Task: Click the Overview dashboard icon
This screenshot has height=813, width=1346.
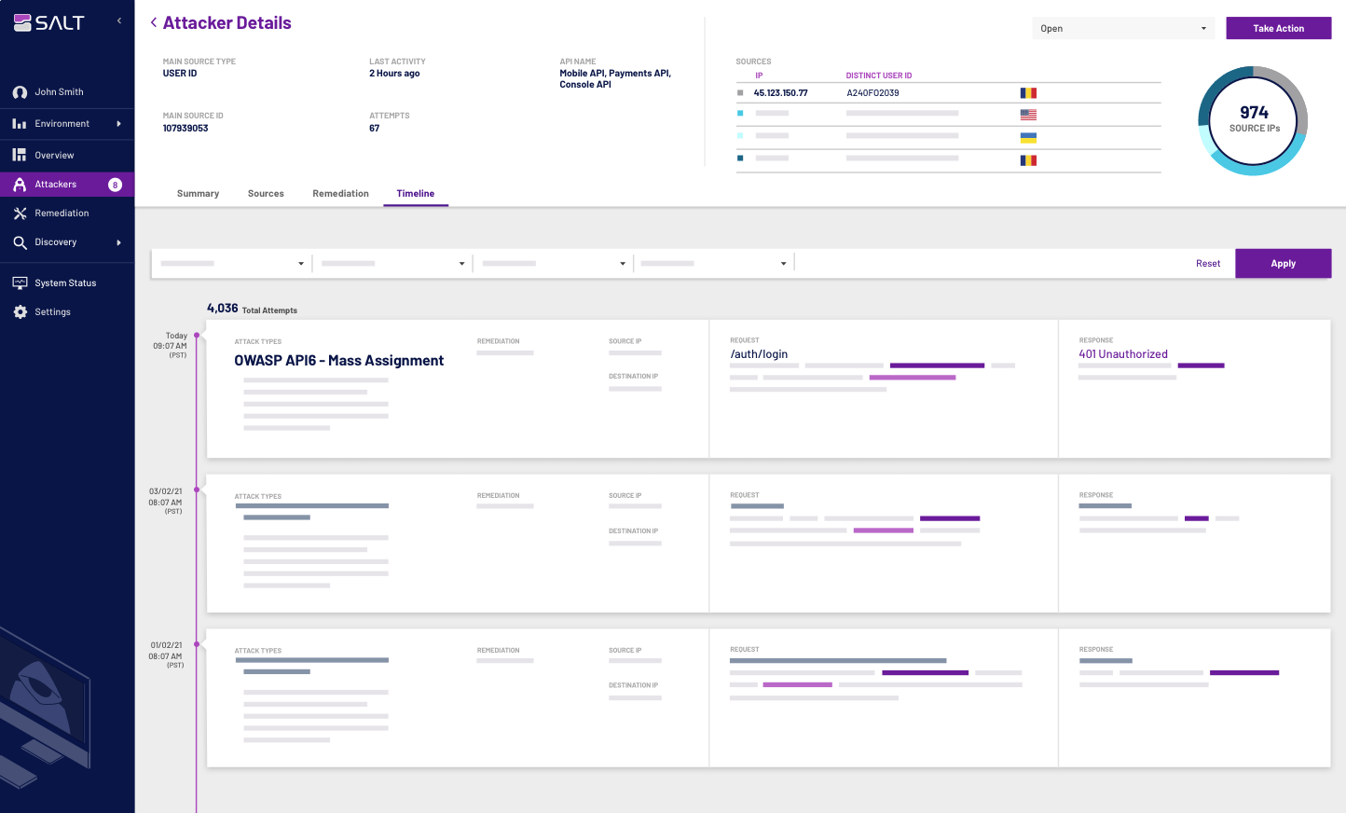Action: (20, 155)
